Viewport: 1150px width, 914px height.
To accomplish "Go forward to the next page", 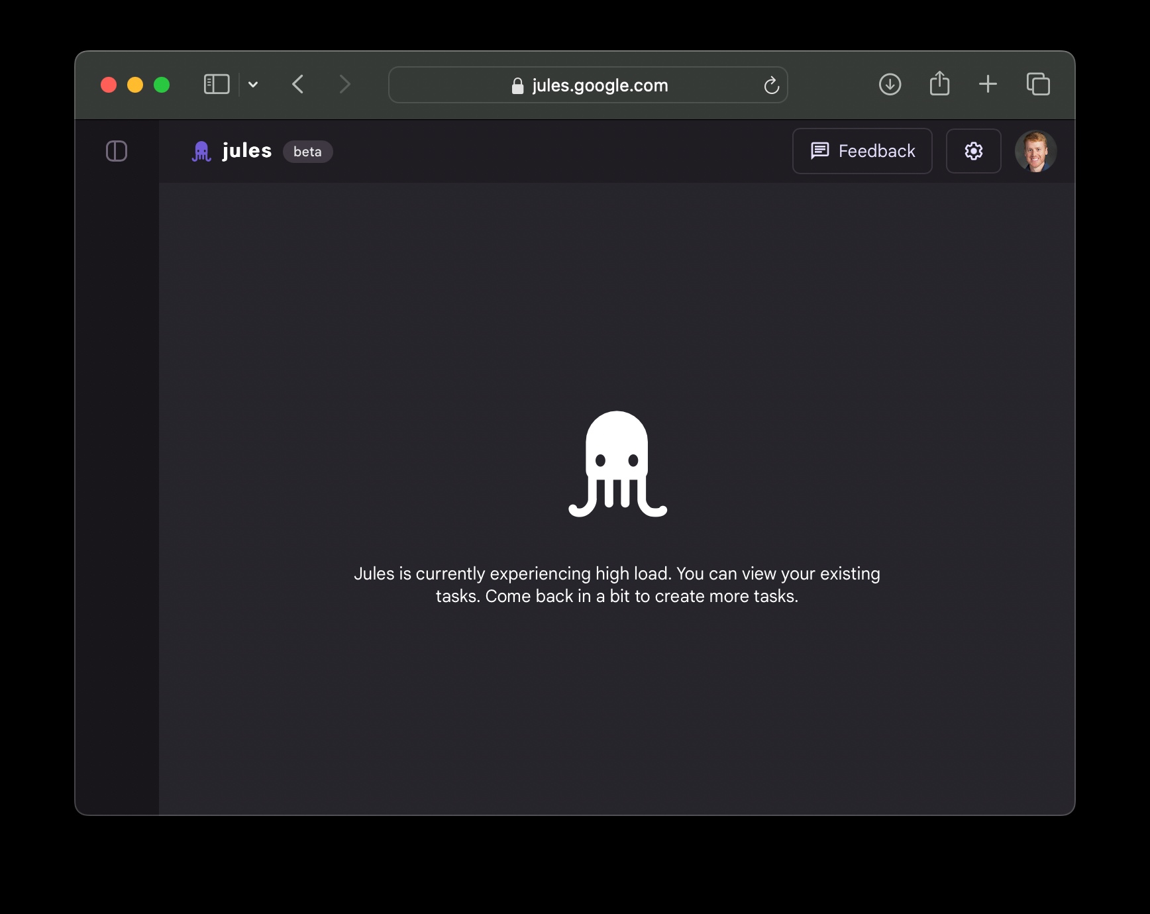I will 344,85.
